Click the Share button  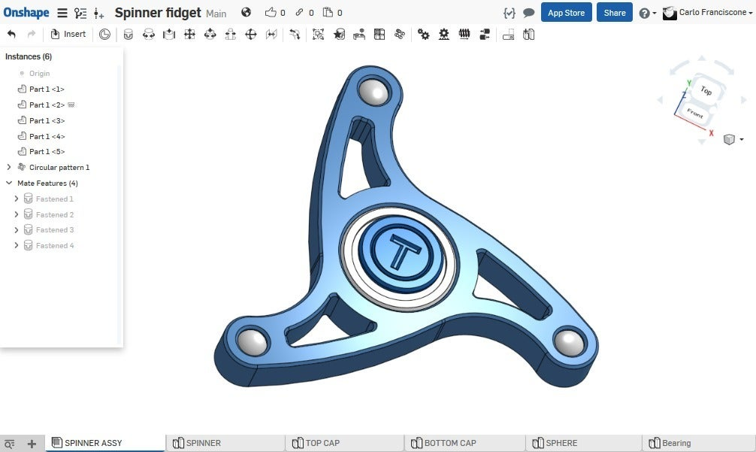614,13
